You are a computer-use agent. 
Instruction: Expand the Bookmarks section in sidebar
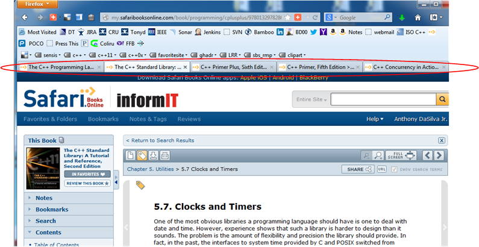pyautogui.click(x=51, y=209)
